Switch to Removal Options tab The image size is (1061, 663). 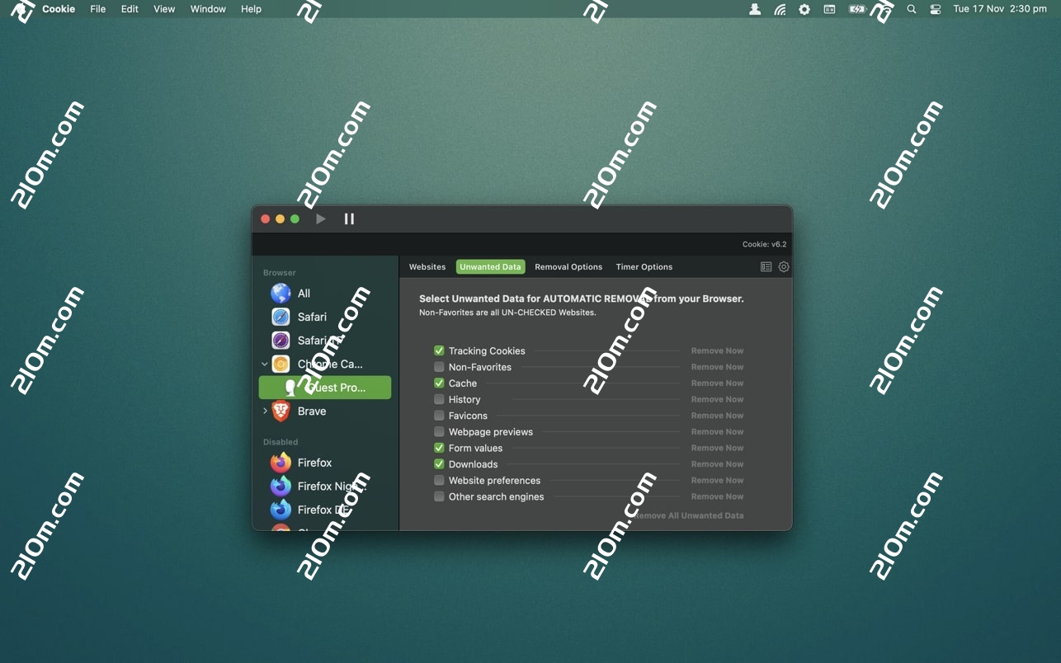tap(568, 267)
